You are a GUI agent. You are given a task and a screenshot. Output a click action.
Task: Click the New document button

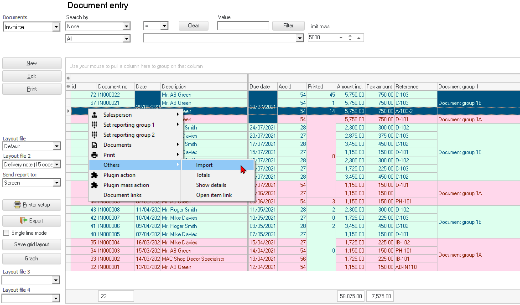click(x=32, y=63)
